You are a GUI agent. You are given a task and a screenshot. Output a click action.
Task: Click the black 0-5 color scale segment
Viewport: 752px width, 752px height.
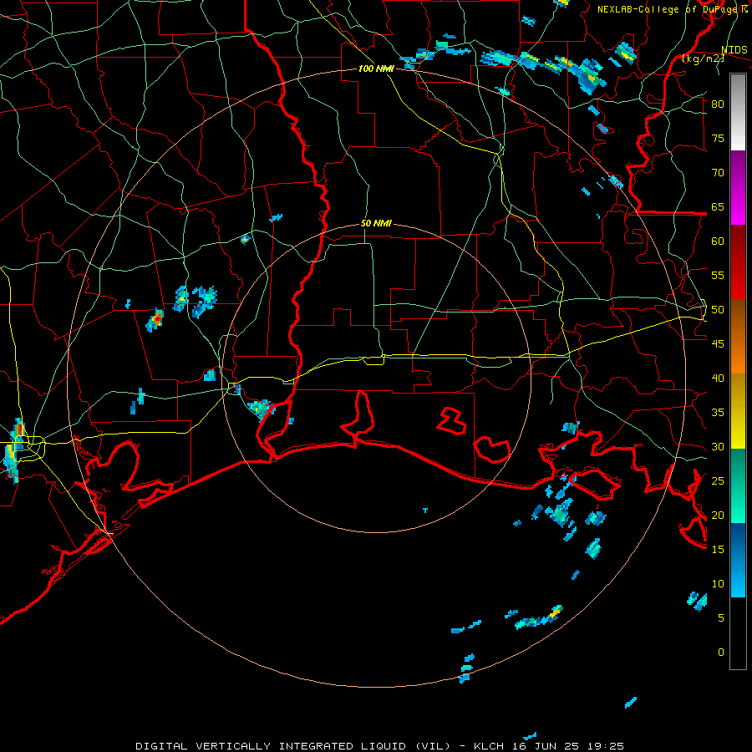[738, 633]
